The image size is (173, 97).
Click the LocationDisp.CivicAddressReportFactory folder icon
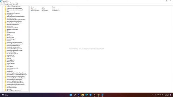pyautogui.click(x=5, y=73)
